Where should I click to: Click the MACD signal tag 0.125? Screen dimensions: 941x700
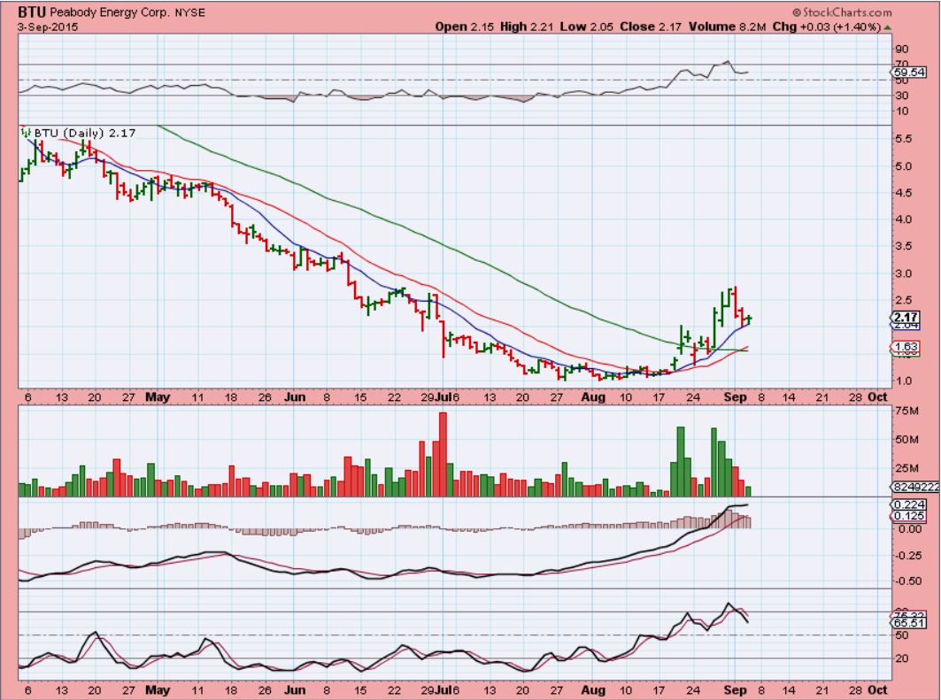[908, 516]
